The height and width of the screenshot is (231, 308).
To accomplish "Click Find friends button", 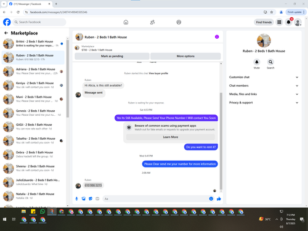I will coord(264,22).
